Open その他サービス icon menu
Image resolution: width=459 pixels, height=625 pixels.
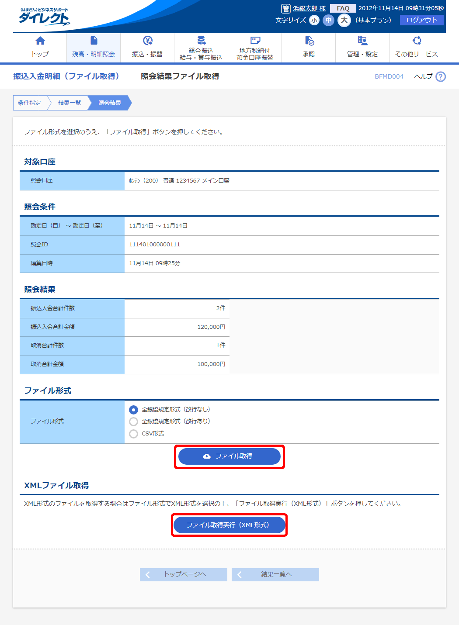point(417,41)
